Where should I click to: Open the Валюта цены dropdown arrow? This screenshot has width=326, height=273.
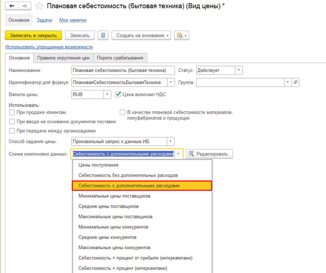[107, 94]
